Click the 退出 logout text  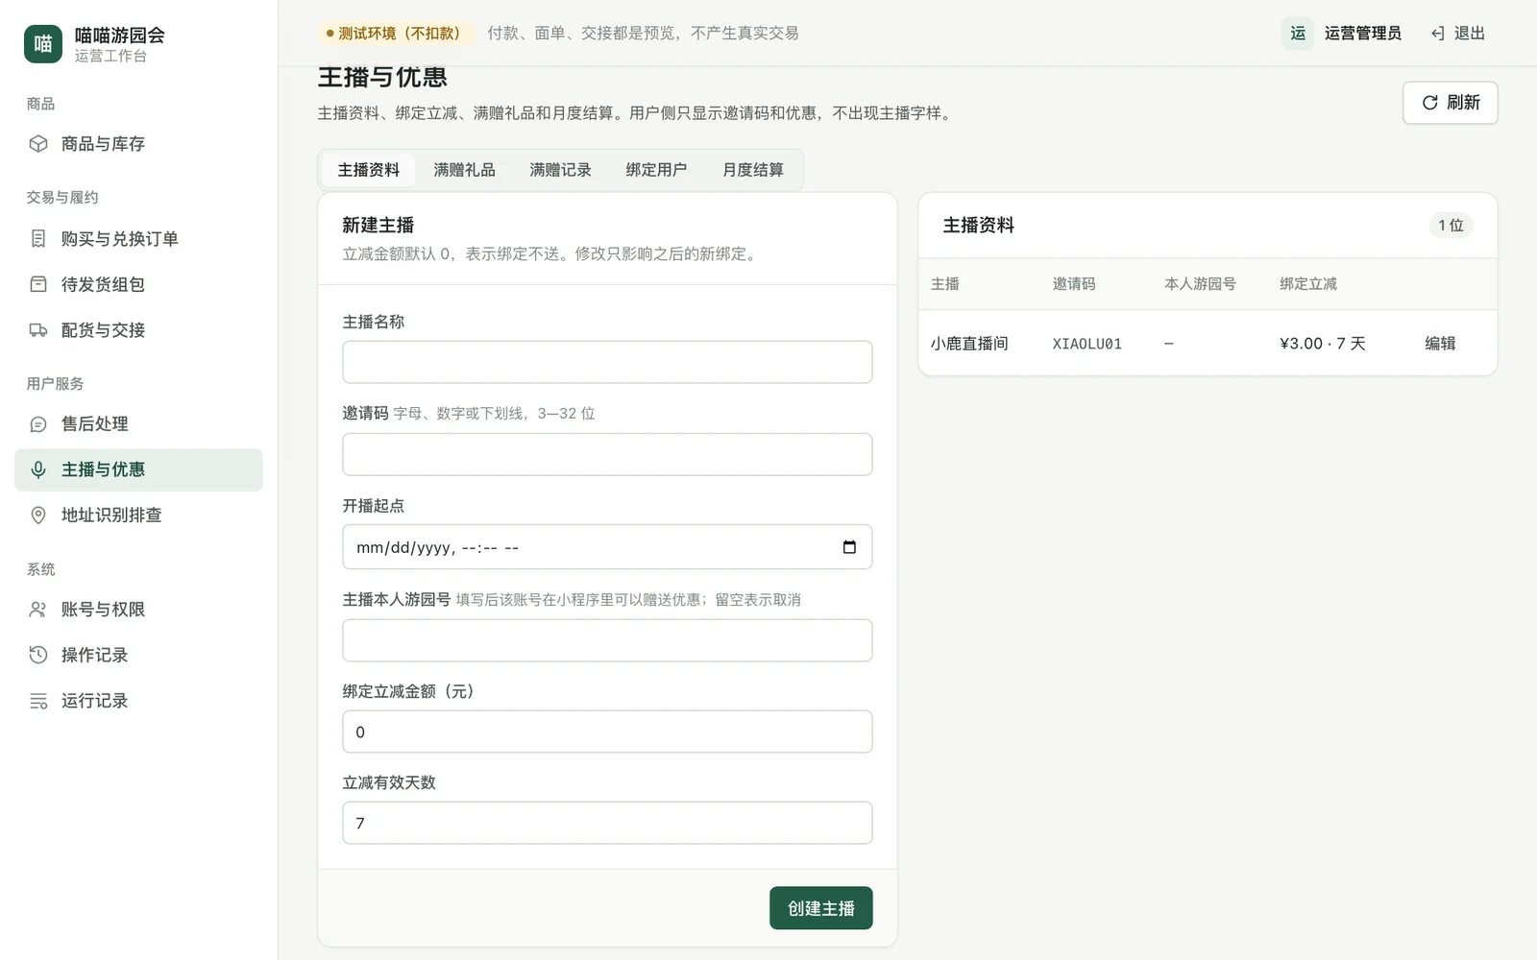point(1470,34)
